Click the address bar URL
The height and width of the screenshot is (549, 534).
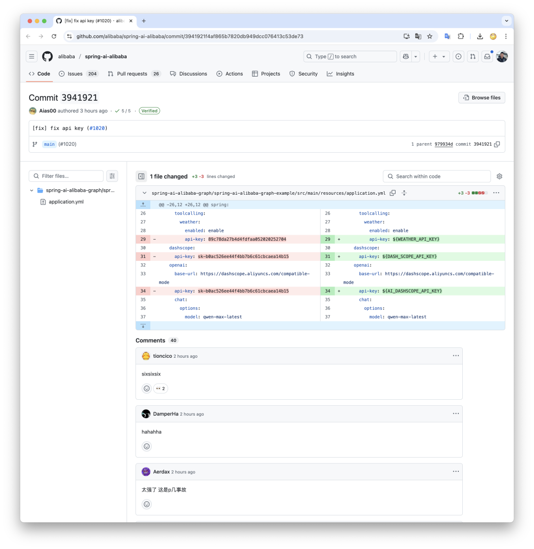coord(190,36)
